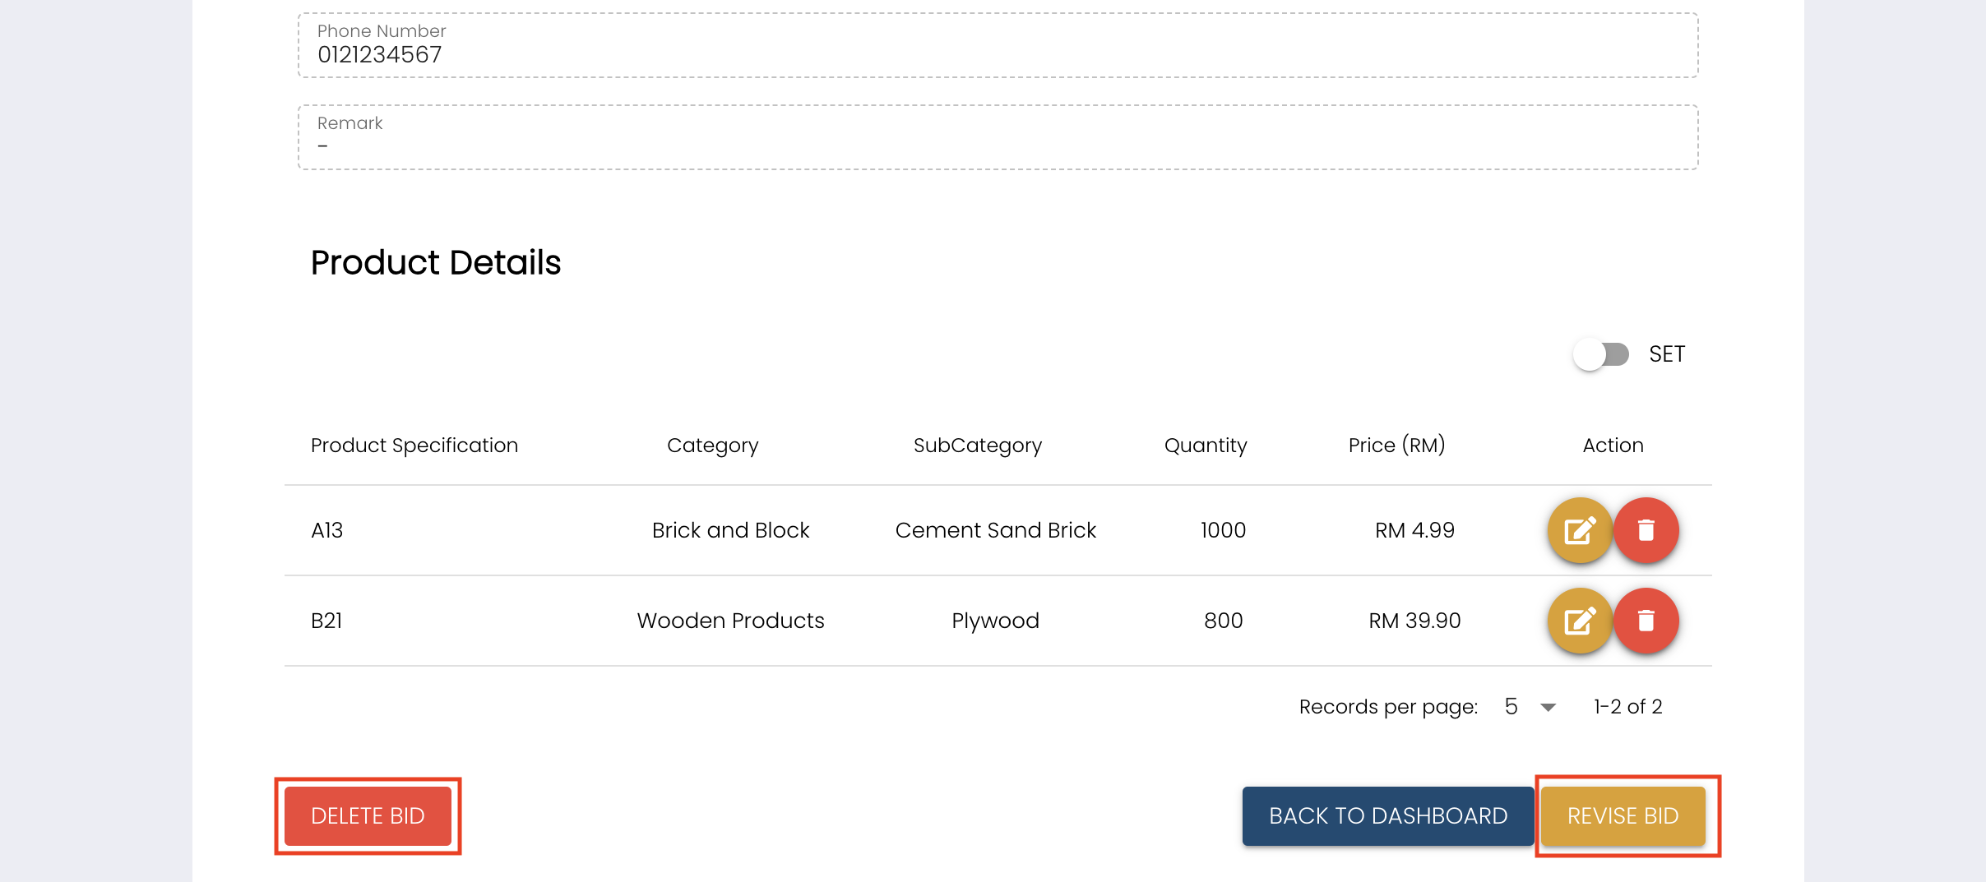Edit the B21 Plywood row

pyautogui.click(x=1580, y=621)
